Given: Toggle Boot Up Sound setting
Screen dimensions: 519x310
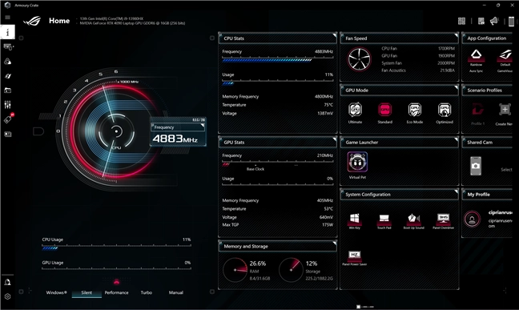Looking at the screenshot, I should click(414, 221).
